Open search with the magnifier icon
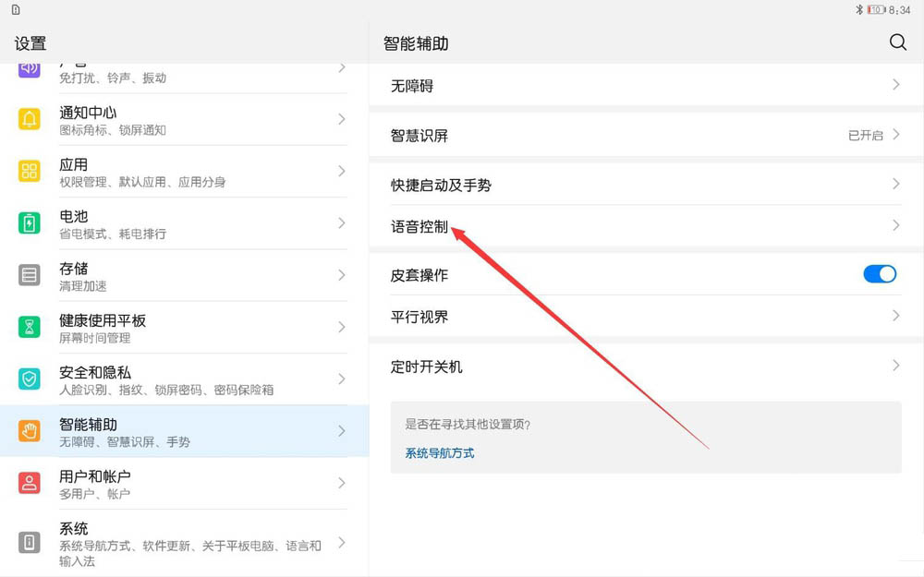Image resolution: width=924 pixels, height=577 pixels. click(x=897, y=42)
